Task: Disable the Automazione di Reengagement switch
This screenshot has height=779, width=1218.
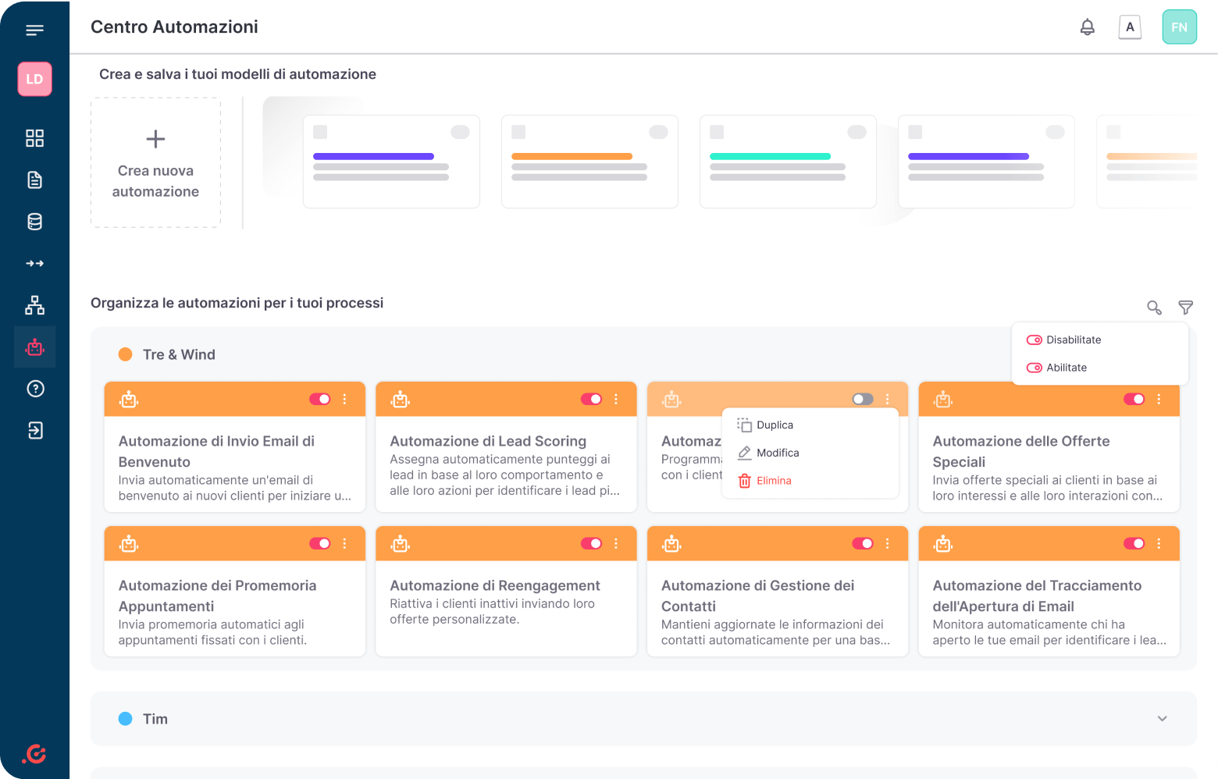Action: pos(591,543)
